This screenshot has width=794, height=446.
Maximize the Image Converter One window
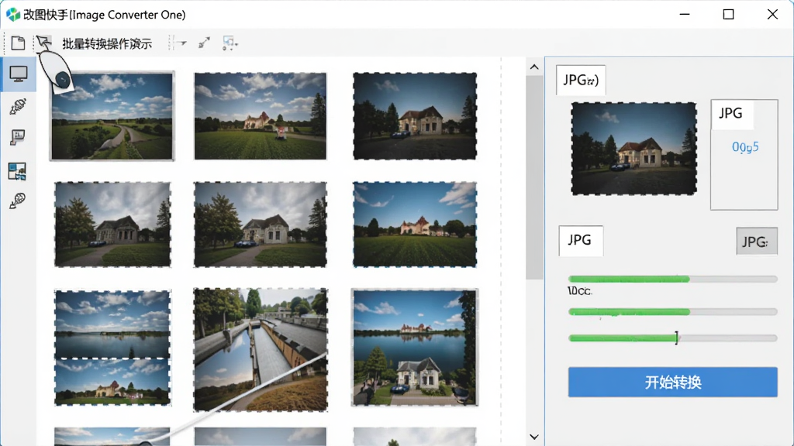tap(728, 14)
